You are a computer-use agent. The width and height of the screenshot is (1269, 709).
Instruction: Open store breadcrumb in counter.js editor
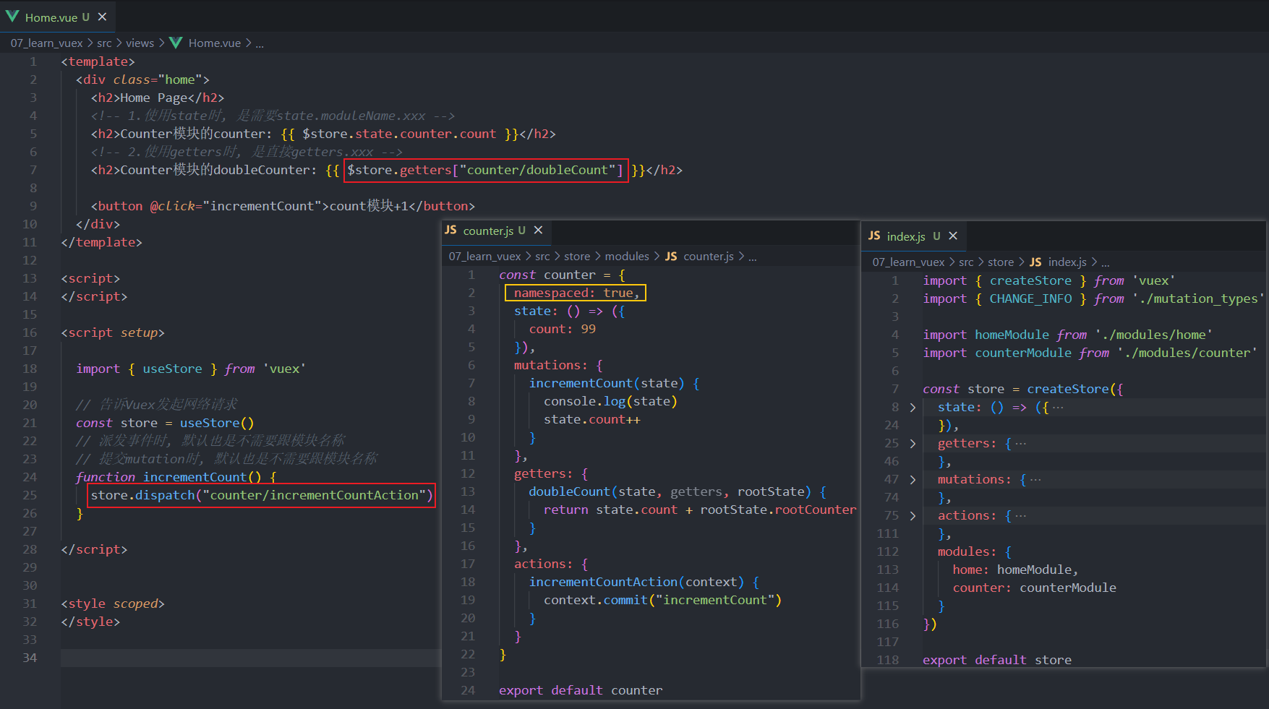coord(577,256)
